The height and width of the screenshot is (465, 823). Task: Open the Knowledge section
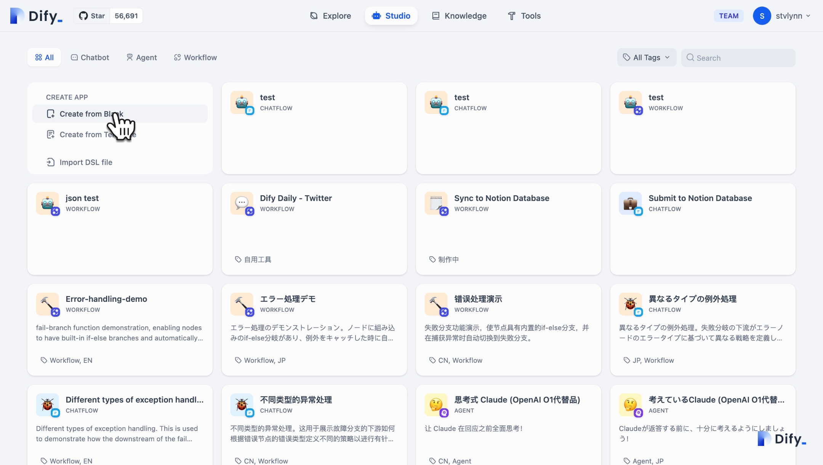pos(459,16)
